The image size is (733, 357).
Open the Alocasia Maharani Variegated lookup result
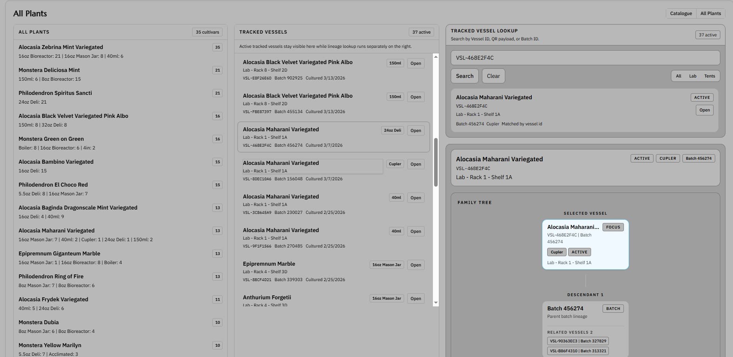(x=704, y=110)
